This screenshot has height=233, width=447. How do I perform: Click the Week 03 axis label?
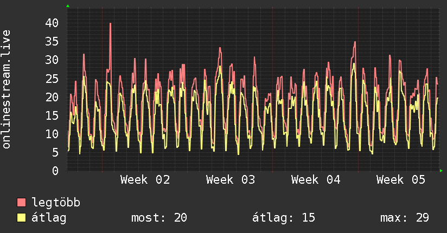(231, 180)
